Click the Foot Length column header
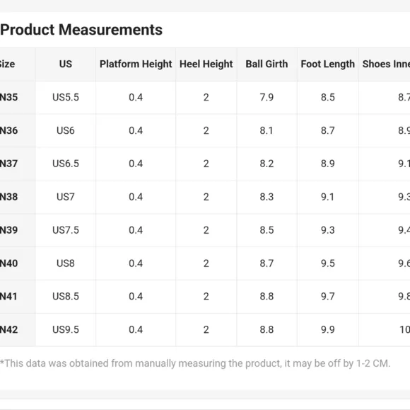Screen dimensions: 410x410 (327, 64)
